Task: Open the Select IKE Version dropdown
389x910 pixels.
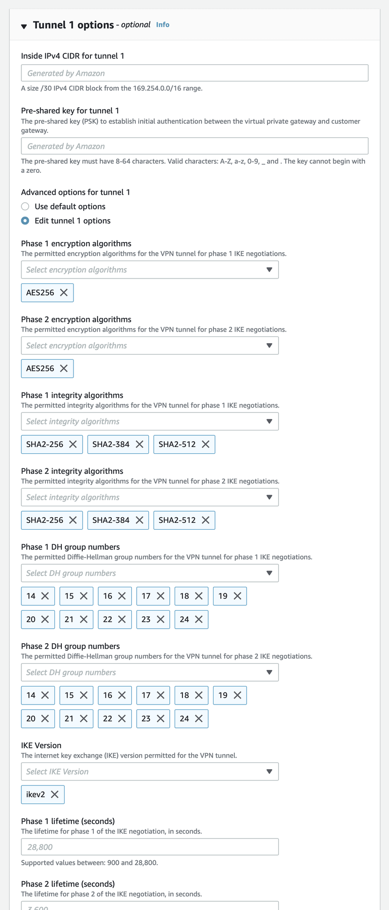Action: (150, 771)
